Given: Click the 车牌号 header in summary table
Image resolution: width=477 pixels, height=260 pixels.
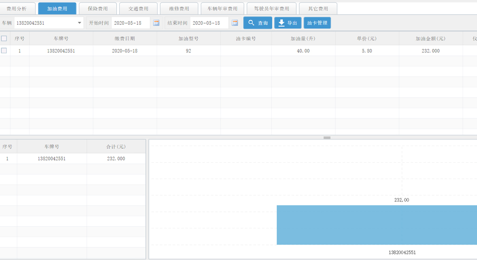Looking at the screenshot, I should [x=52, y=146].
